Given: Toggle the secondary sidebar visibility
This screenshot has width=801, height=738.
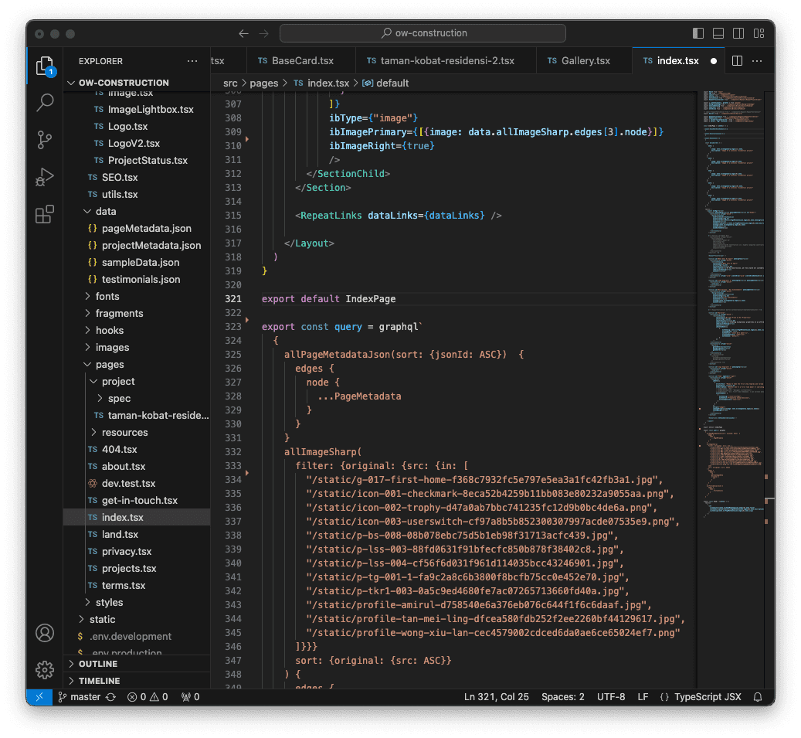Looking at the screenshot, I should click(738, 33).
